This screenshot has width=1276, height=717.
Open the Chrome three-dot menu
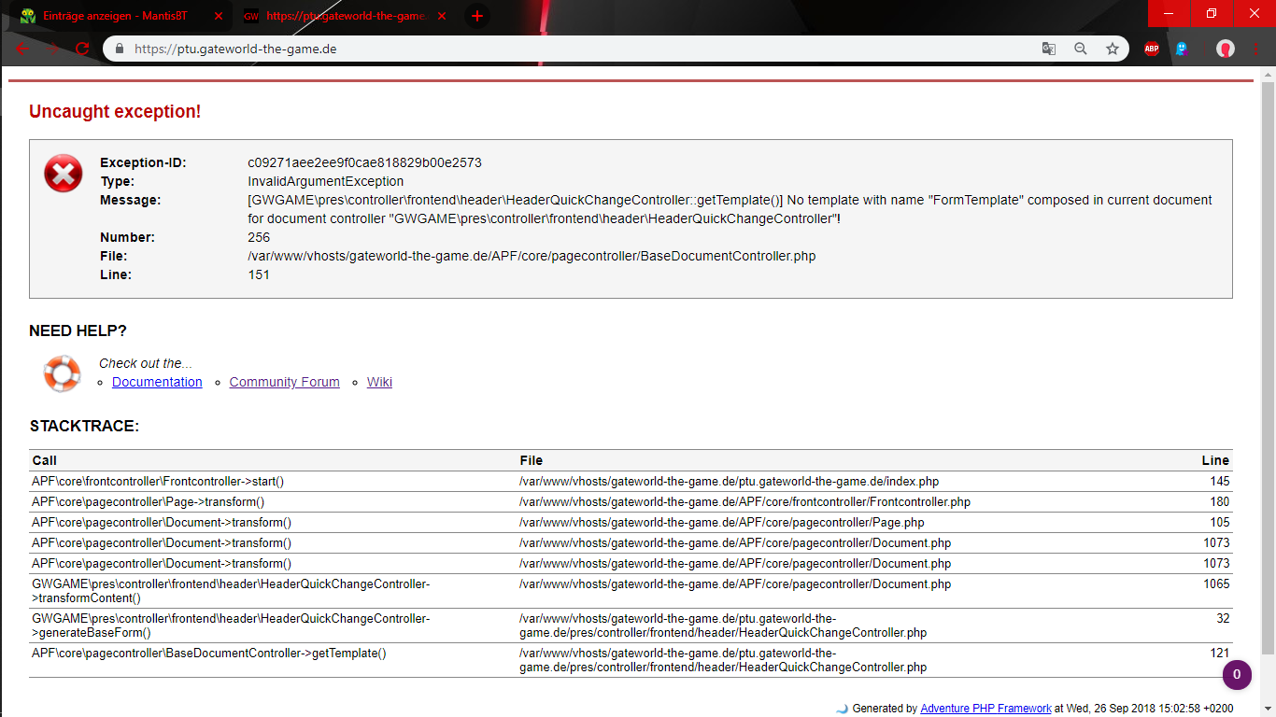coord(1257,49)
